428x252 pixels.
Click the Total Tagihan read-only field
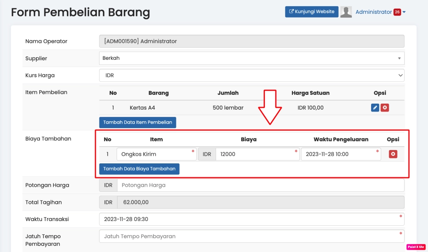[260, 202]
